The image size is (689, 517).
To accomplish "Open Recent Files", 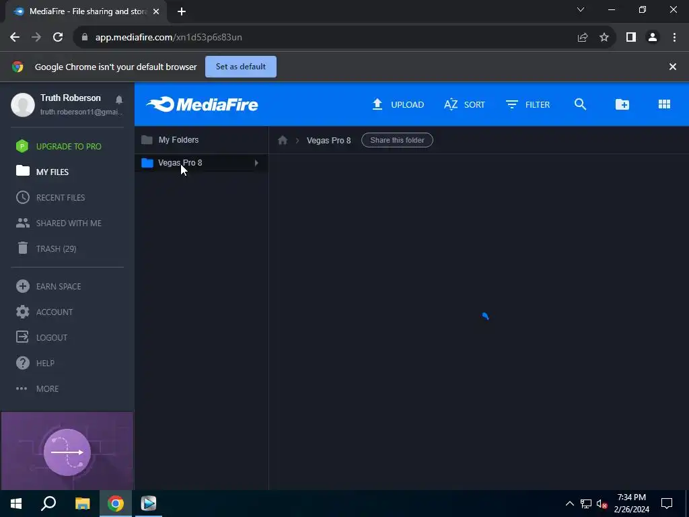I will (x=50, y=197).
